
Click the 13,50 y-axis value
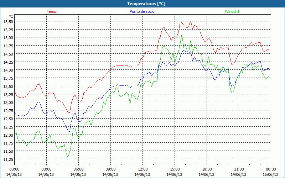[8, 86]
